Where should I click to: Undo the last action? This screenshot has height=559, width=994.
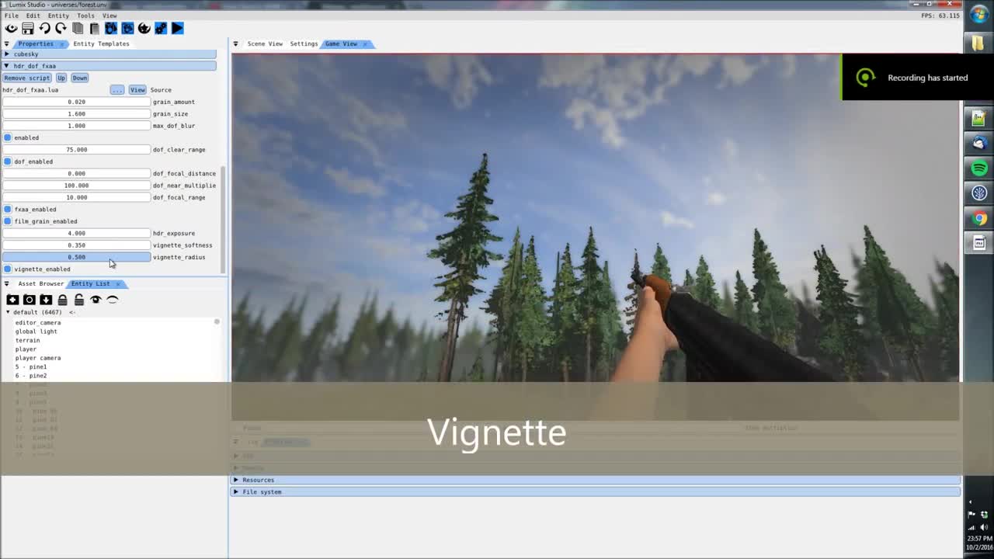[44, 29]
